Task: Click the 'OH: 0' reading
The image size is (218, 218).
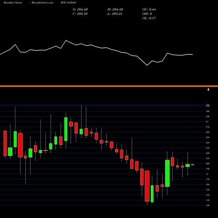Action: [x=147, y=14]
